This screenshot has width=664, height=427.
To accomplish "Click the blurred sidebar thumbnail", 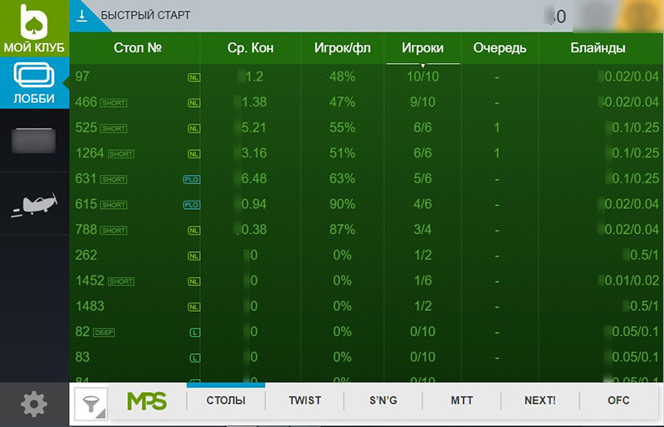I will tap(33, 141).
